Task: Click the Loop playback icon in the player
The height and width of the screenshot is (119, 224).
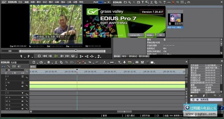Action: coord(73,56)
